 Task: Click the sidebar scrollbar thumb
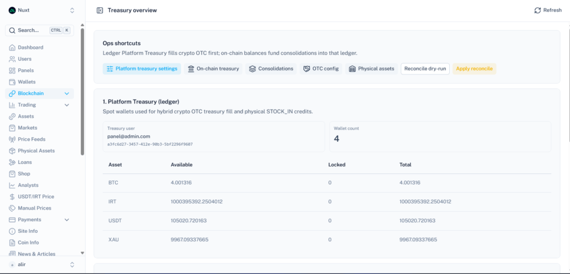[x=82, y=92]
